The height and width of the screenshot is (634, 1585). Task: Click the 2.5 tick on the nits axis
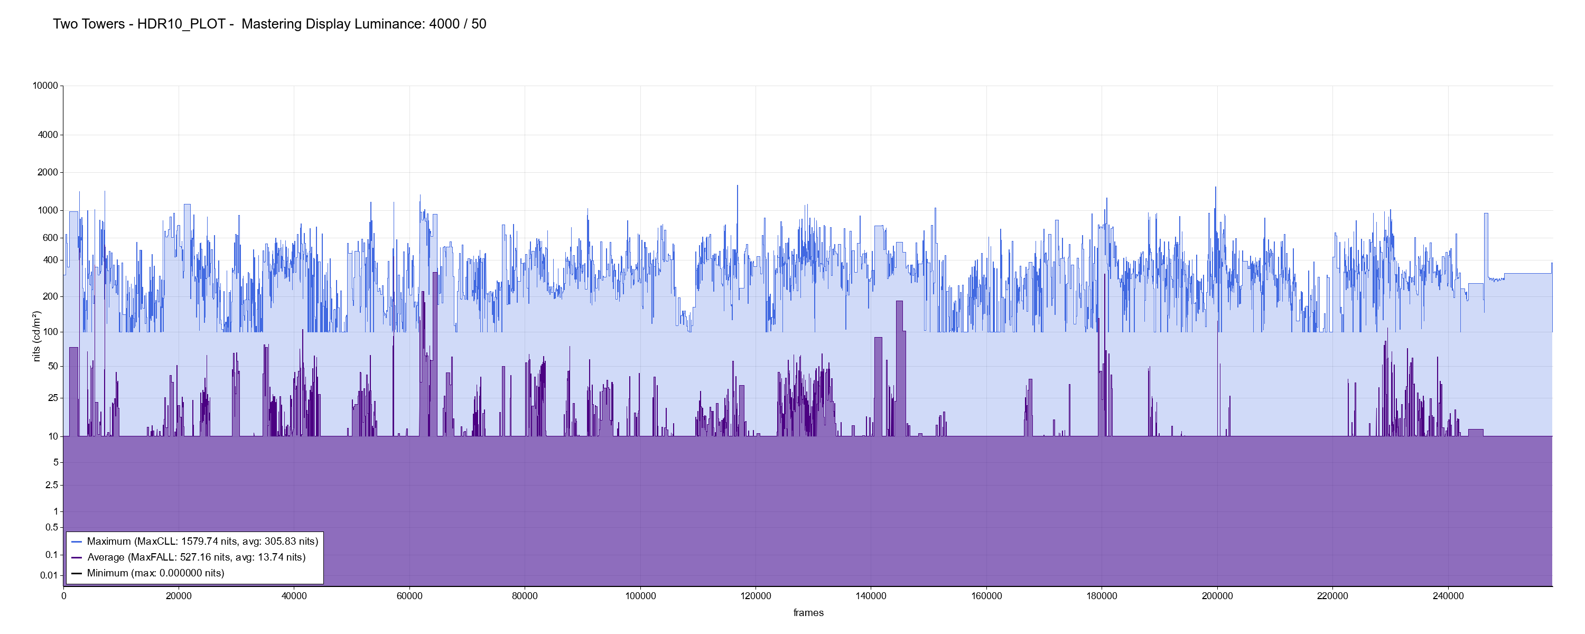tap(52, 485)
